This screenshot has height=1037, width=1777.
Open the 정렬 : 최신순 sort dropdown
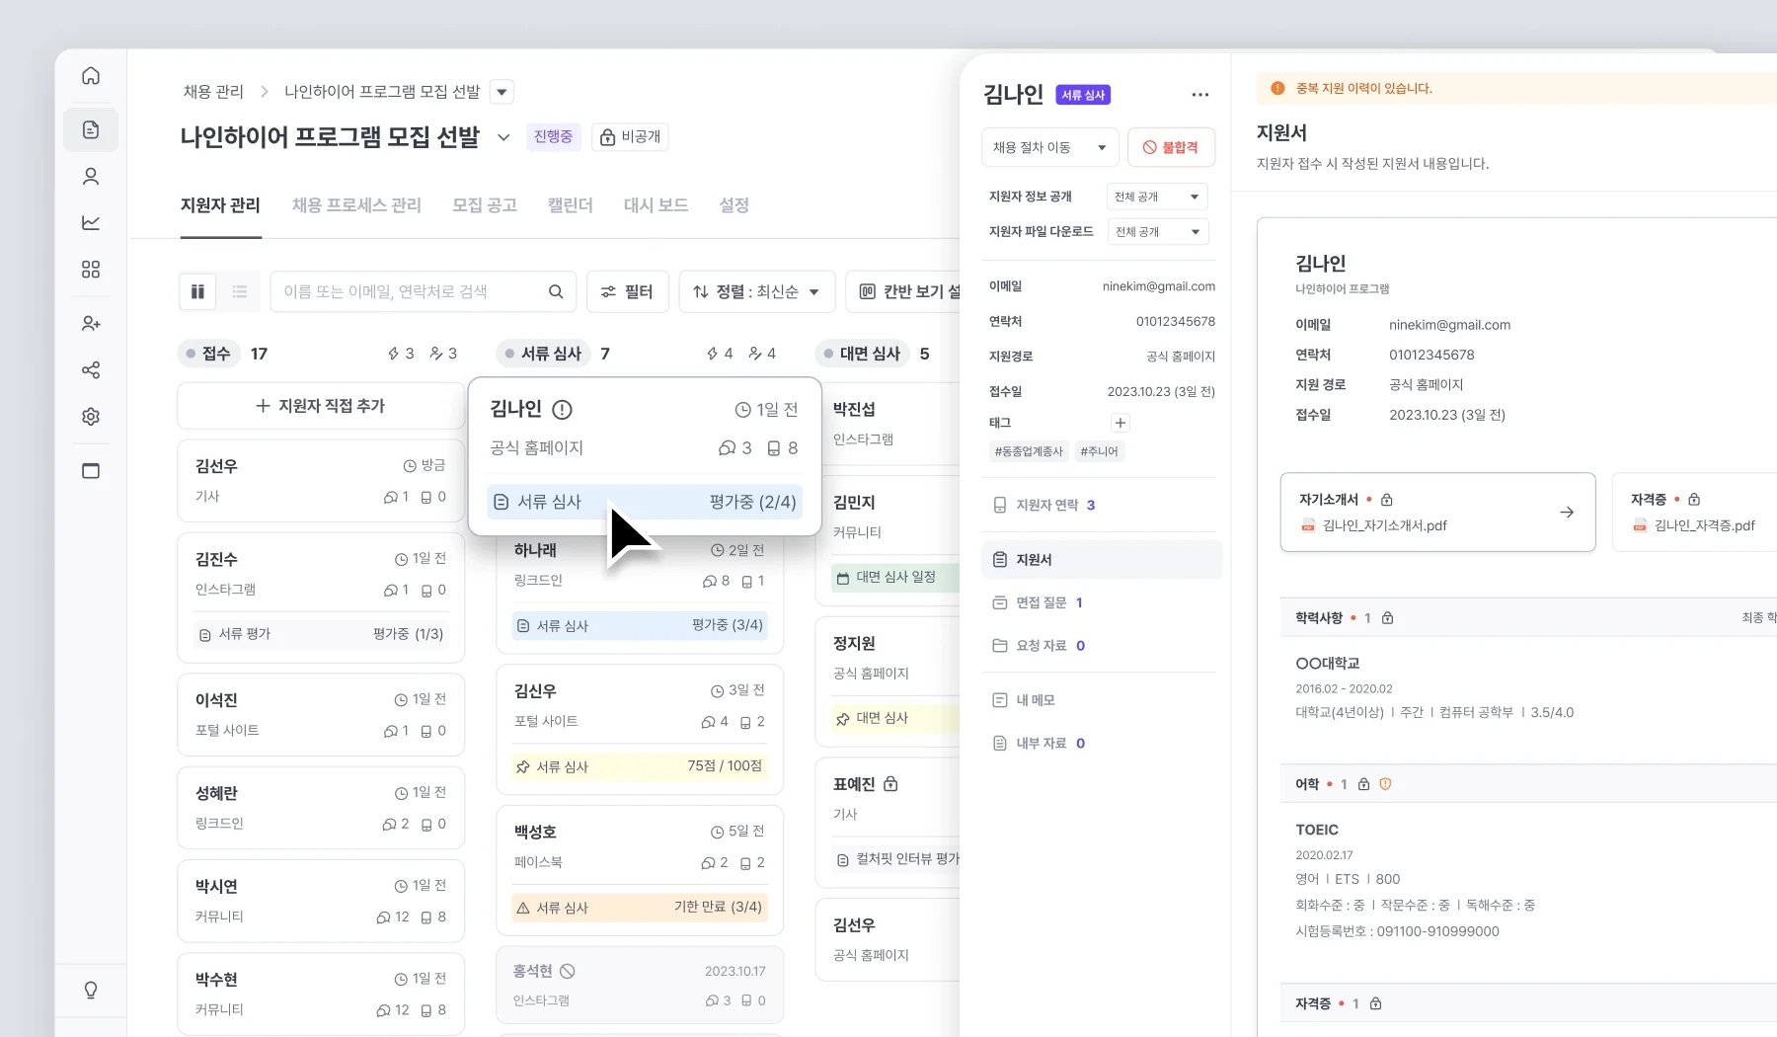coord(756,291)
